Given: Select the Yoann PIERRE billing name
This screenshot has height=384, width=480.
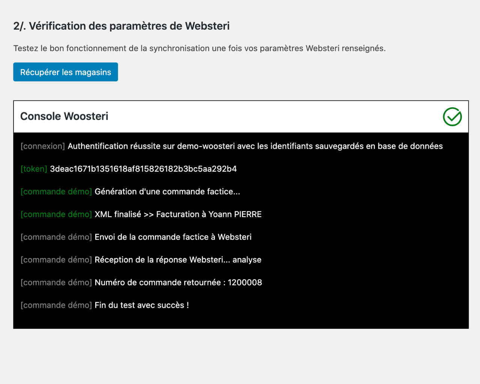Looking at the screenshot, I should [x=235, y=214].
